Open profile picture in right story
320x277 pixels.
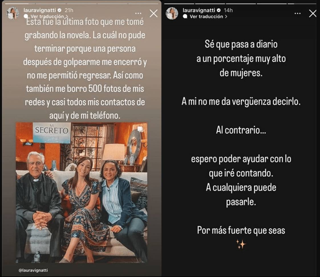pos(172,13)
